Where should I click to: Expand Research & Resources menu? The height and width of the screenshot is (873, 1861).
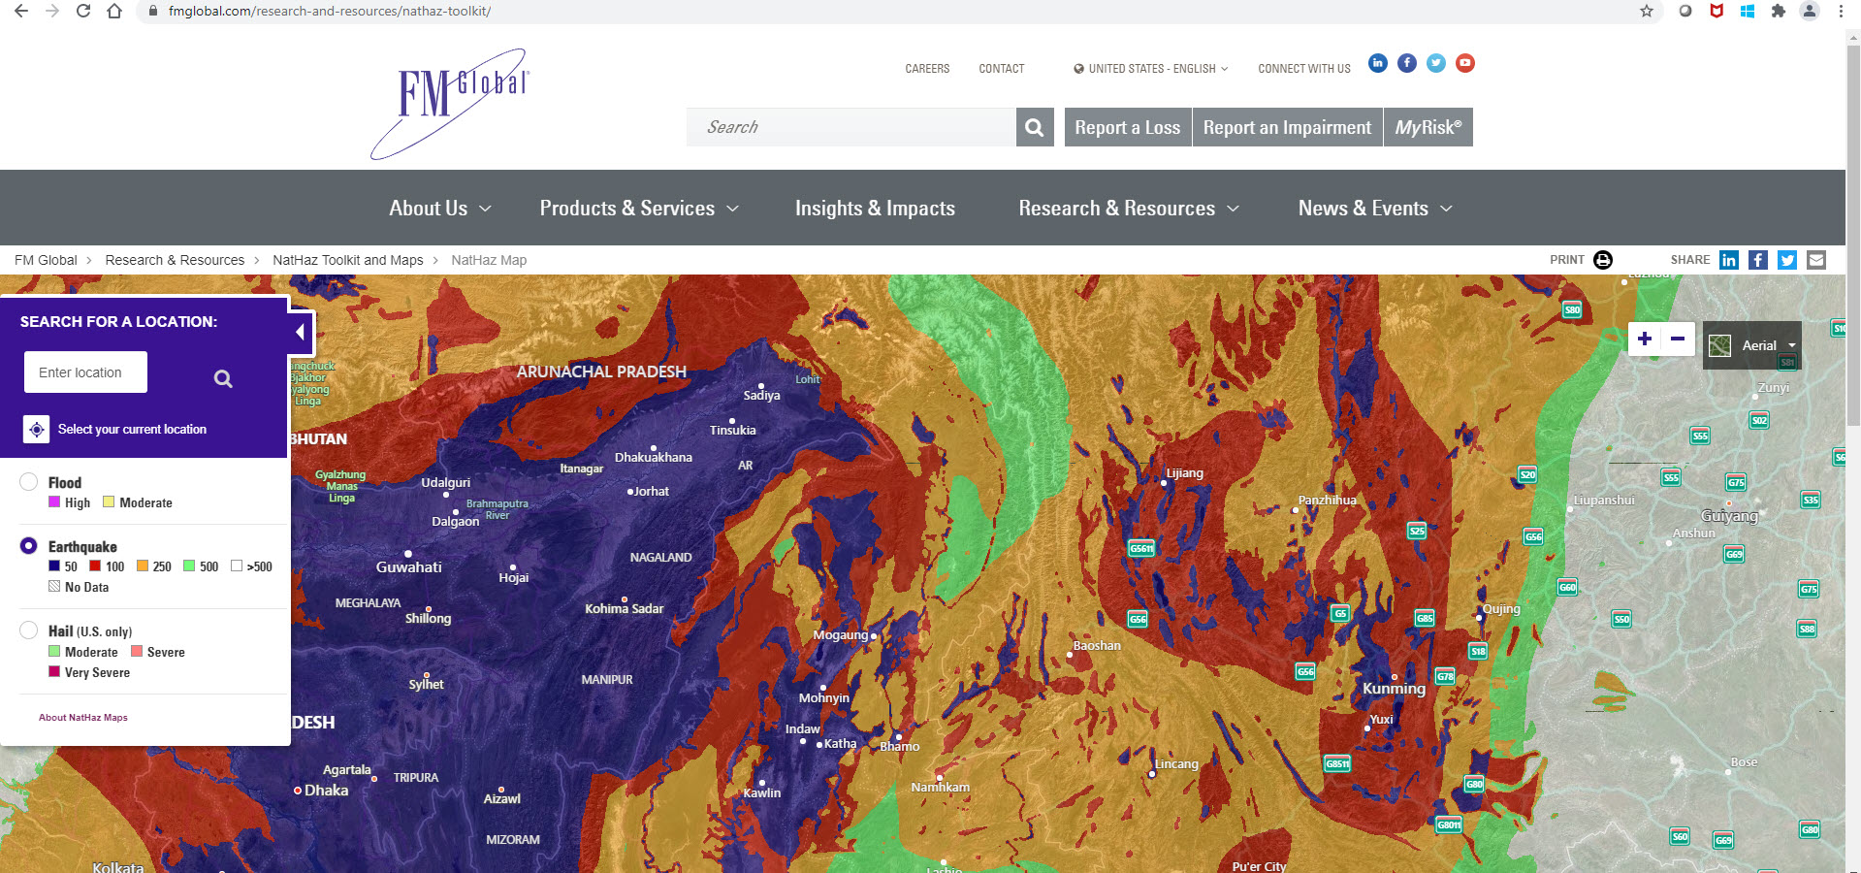(1129, 209)
